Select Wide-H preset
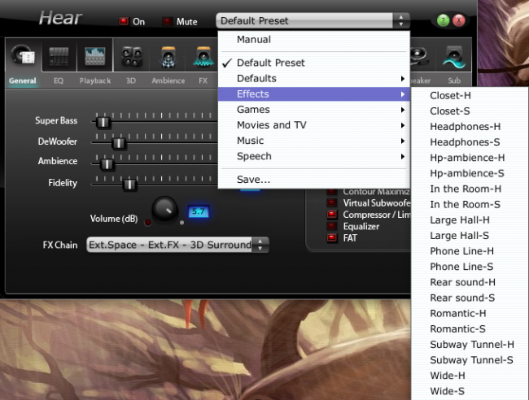Viewport: 529px width, 400px height. 470,376
